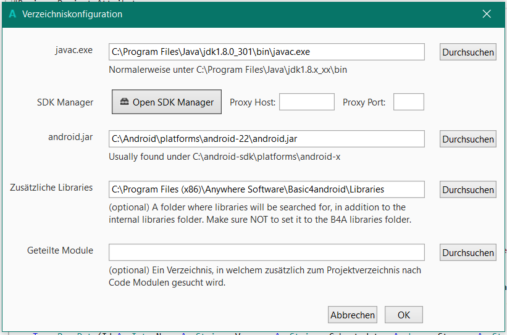This screenshot has width=507, height=335.
Task: Click the B4A logo in title bar
Action: pos(12,14)
